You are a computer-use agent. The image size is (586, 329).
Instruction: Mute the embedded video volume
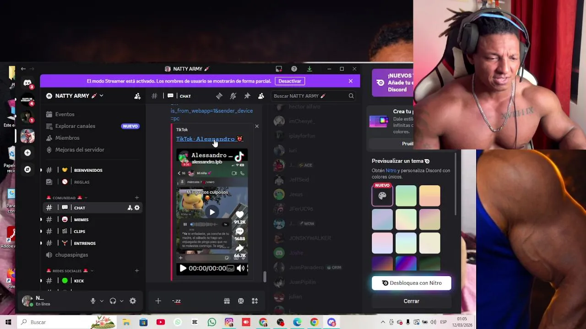coord(240,268)
